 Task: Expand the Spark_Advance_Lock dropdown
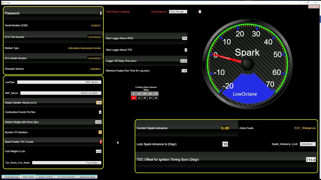[x=308, y=144]
